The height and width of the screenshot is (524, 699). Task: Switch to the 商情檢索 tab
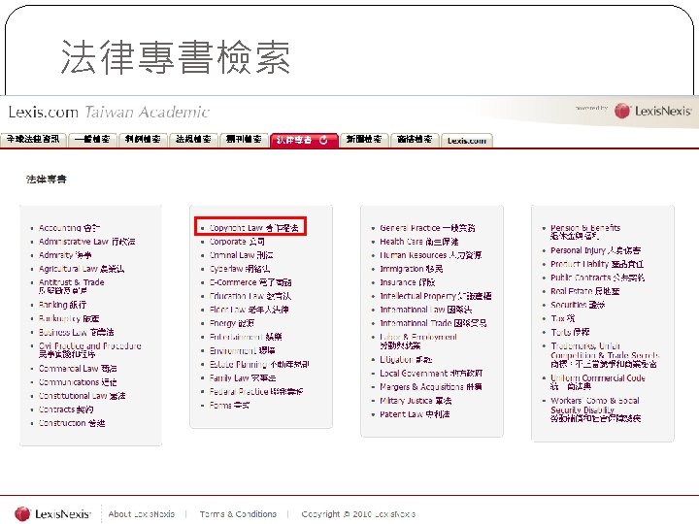click(x=416, y=140)
